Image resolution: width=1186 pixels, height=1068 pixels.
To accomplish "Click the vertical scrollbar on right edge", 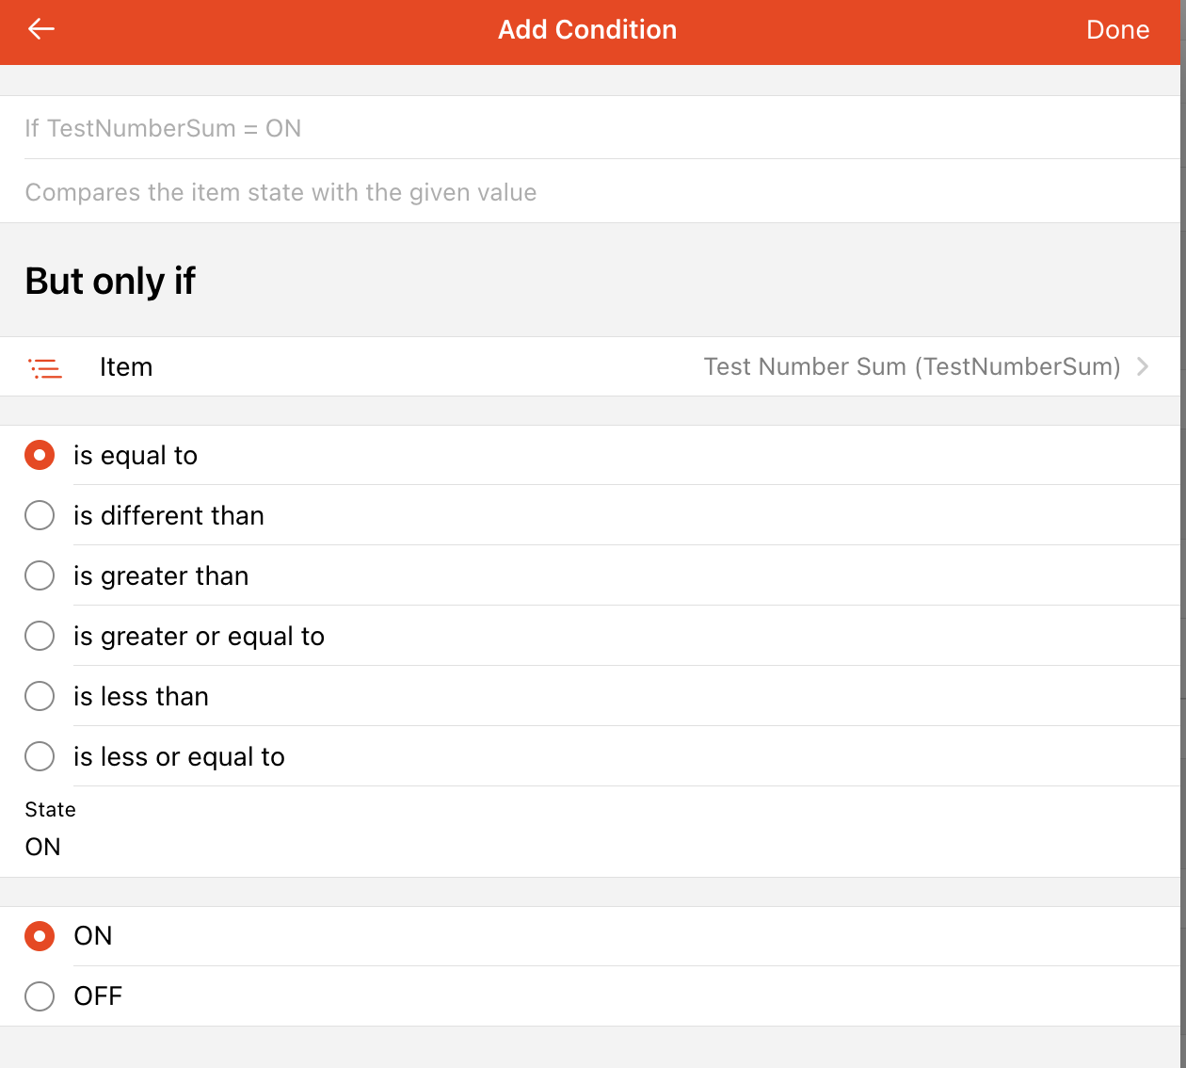I will point(1182,377).
